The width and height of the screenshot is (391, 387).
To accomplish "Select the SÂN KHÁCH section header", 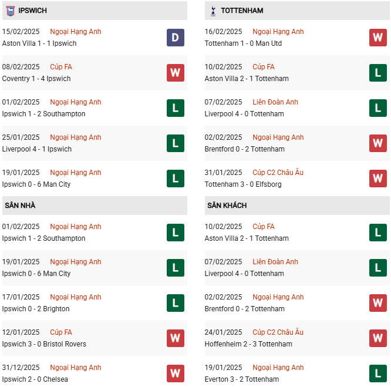I will (227, 206).
